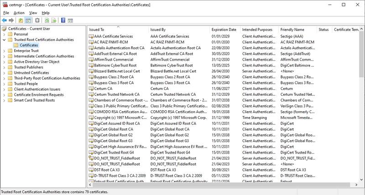This screenshot has width=365, height=195.
Task: Click the Back arrow toolbar icon
Action: [x=4, y=21]
